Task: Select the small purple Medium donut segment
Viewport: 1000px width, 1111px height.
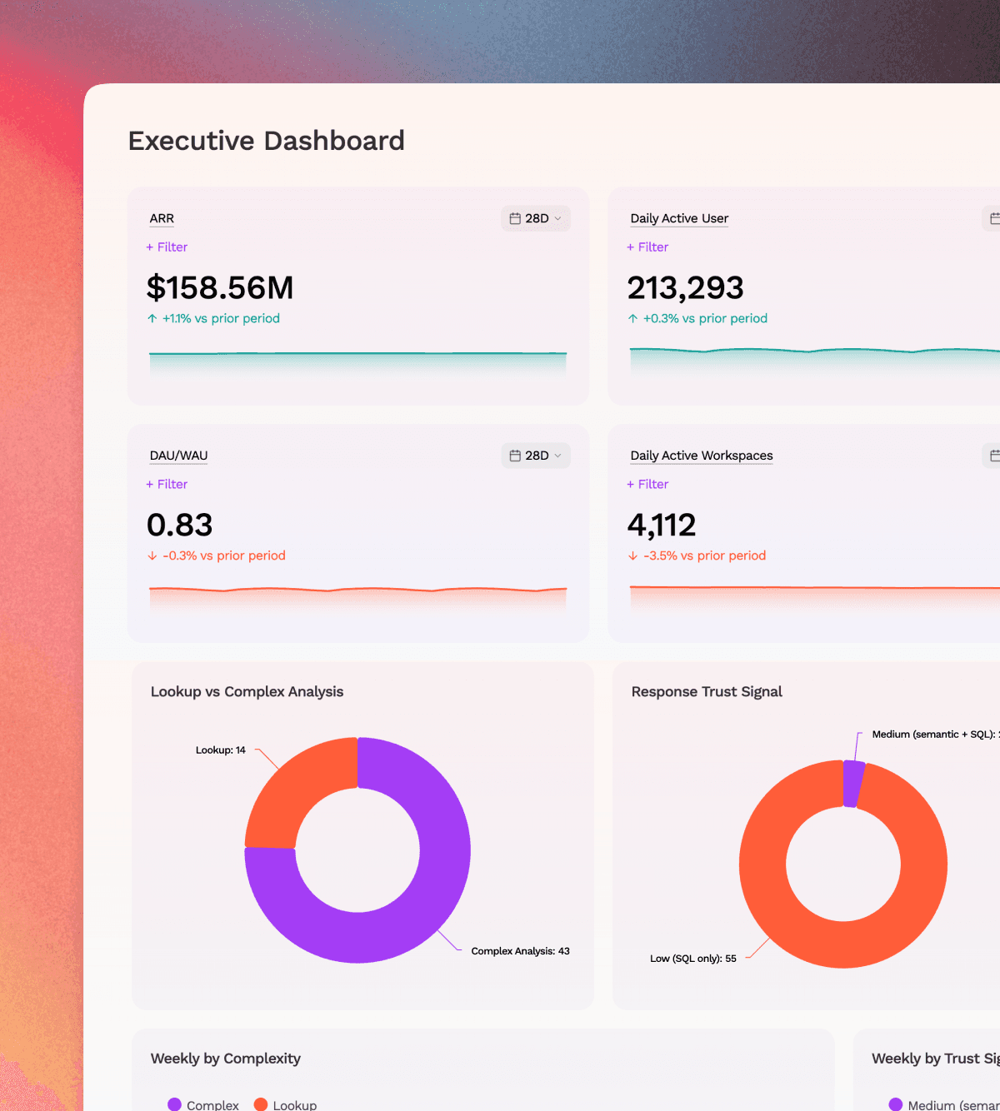Action: (852, 784)
